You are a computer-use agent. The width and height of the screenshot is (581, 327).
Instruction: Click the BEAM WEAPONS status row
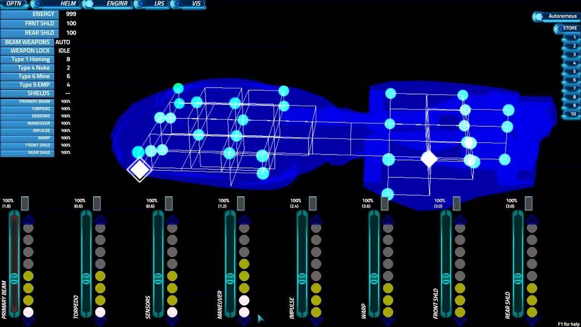coord(36,42)
